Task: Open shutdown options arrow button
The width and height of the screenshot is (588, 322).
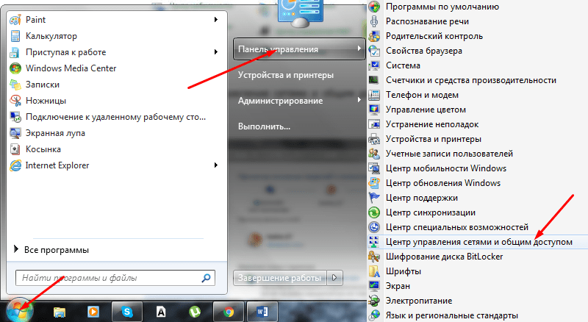Action: 334,278
